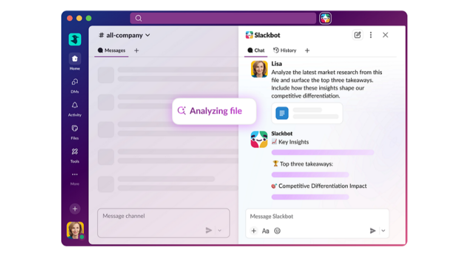Open Tools in the sidebar
The image size is (464, 260).
[x=75, y=152]
